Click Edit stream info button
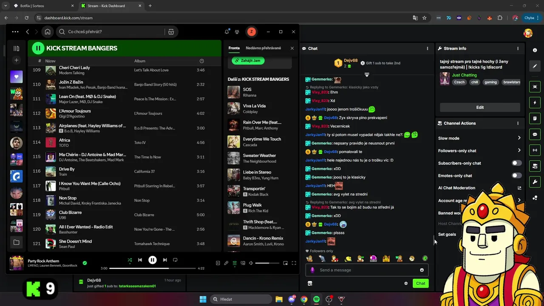Screen dimensions: 544x306 coord(480,107)
